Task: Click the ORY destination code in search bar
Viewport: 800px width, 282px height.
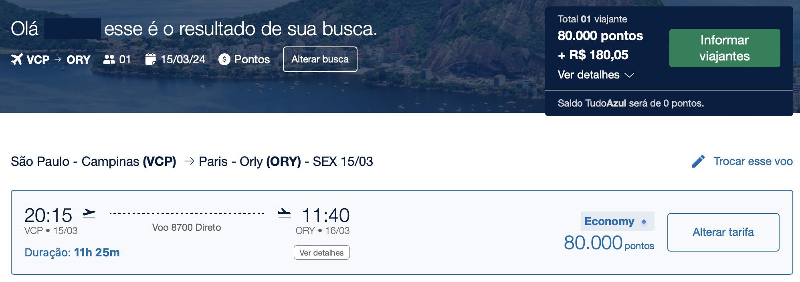Action: pyautogui.click(x=78, y=60)
